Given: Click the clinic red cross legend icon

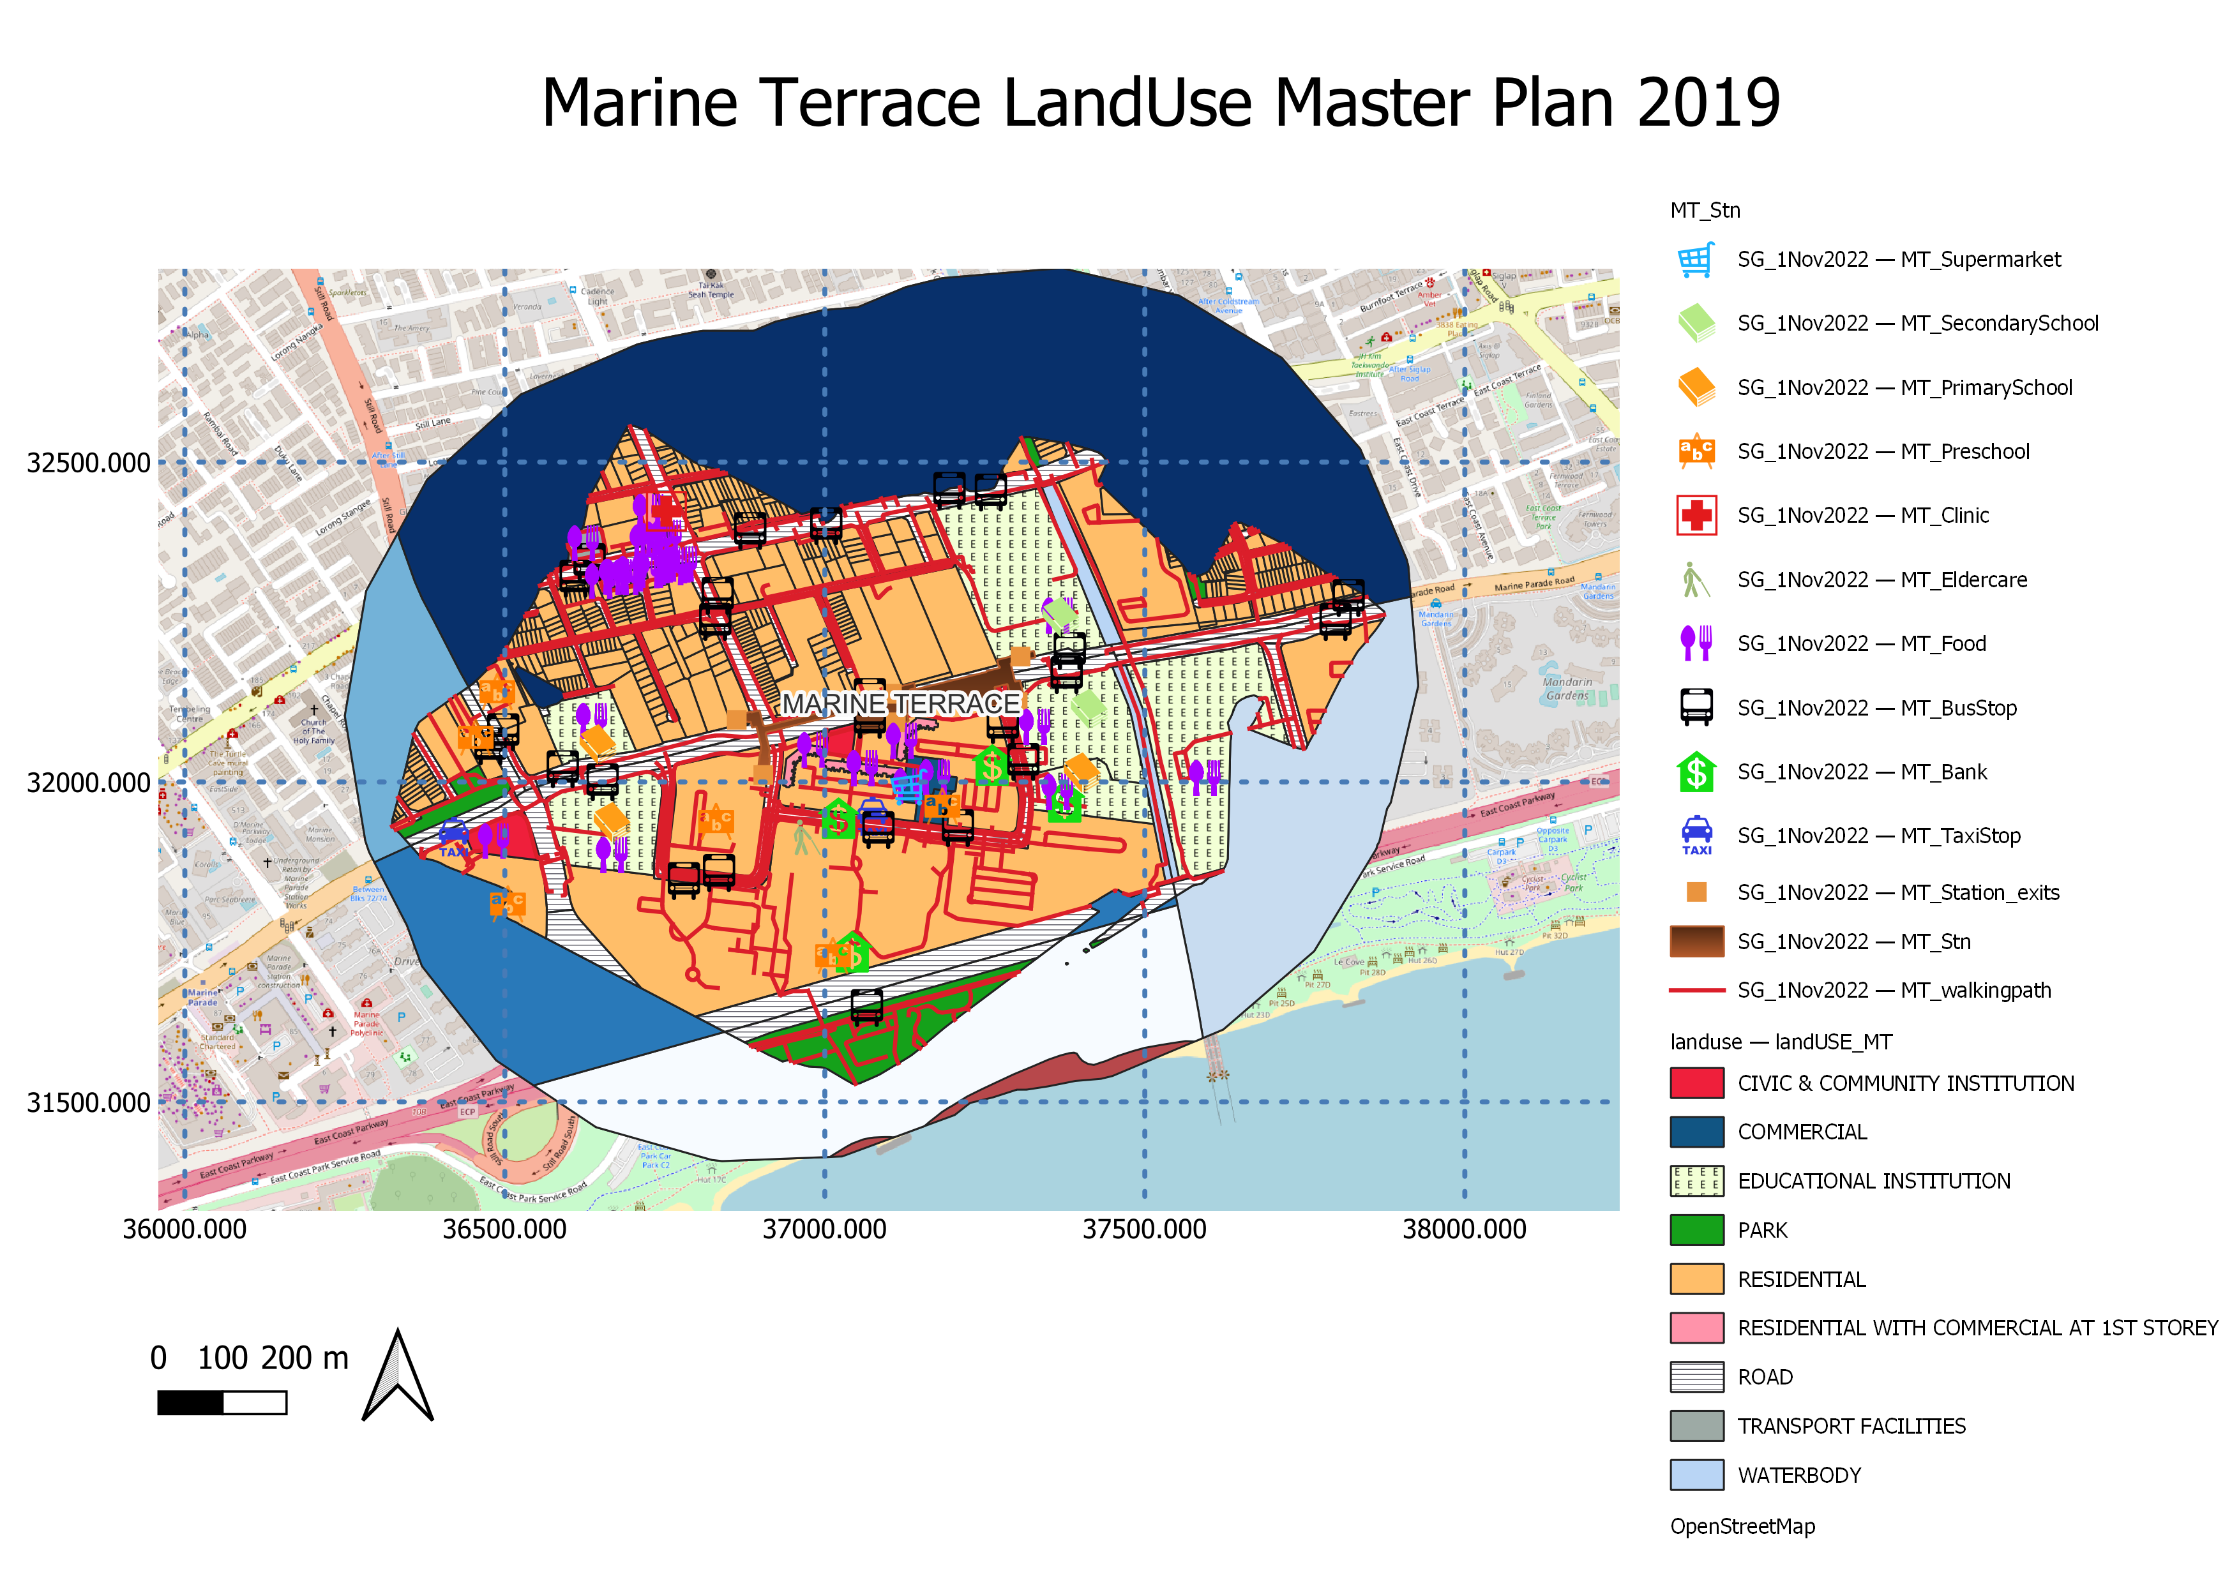Looking at the screenshot, I should 1696,516.
